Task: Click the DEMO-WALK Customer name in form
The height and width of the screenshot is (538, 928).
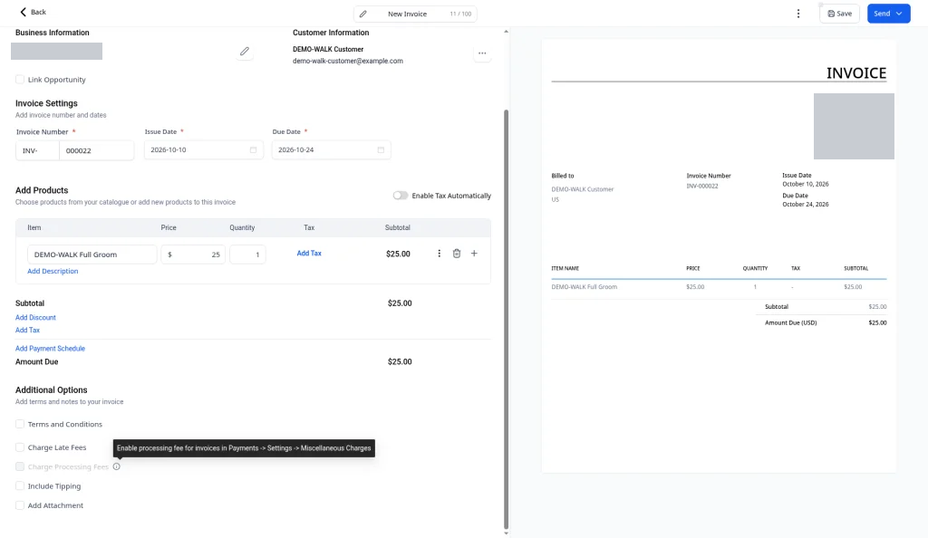Action: click(x=328, y=49)
